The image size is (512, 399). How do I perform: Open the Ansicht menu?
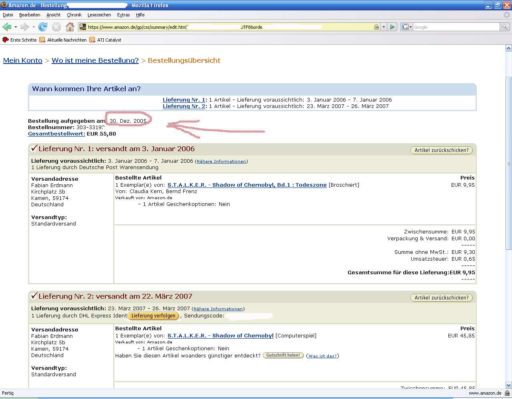point(54,15)
